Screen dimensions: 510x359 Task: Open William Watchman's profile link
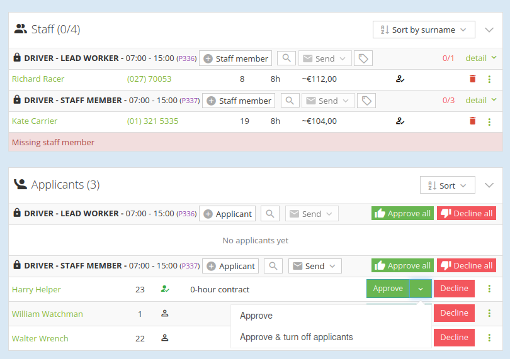(x=47, y=314)
